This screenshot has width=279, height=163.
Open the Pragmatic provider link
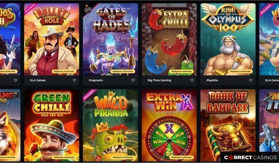tap(96, 81)
